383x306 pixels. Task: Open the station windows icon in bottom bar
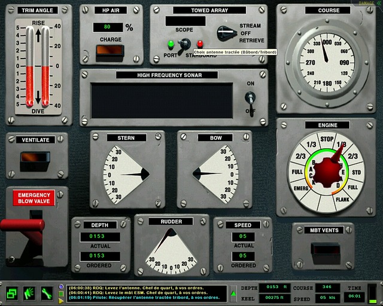12,293
